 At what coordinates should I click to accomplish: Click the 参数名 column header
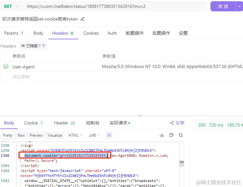tap(19, 56)
